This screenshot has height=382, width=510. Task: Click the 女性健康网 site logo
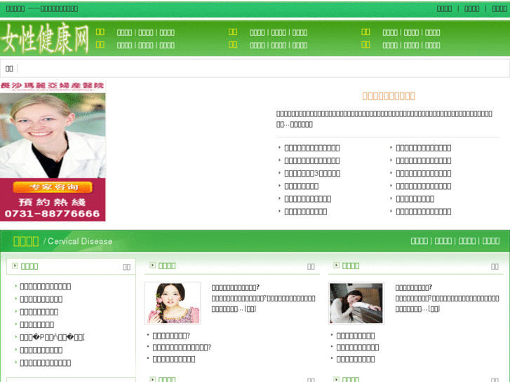[45, 38]
